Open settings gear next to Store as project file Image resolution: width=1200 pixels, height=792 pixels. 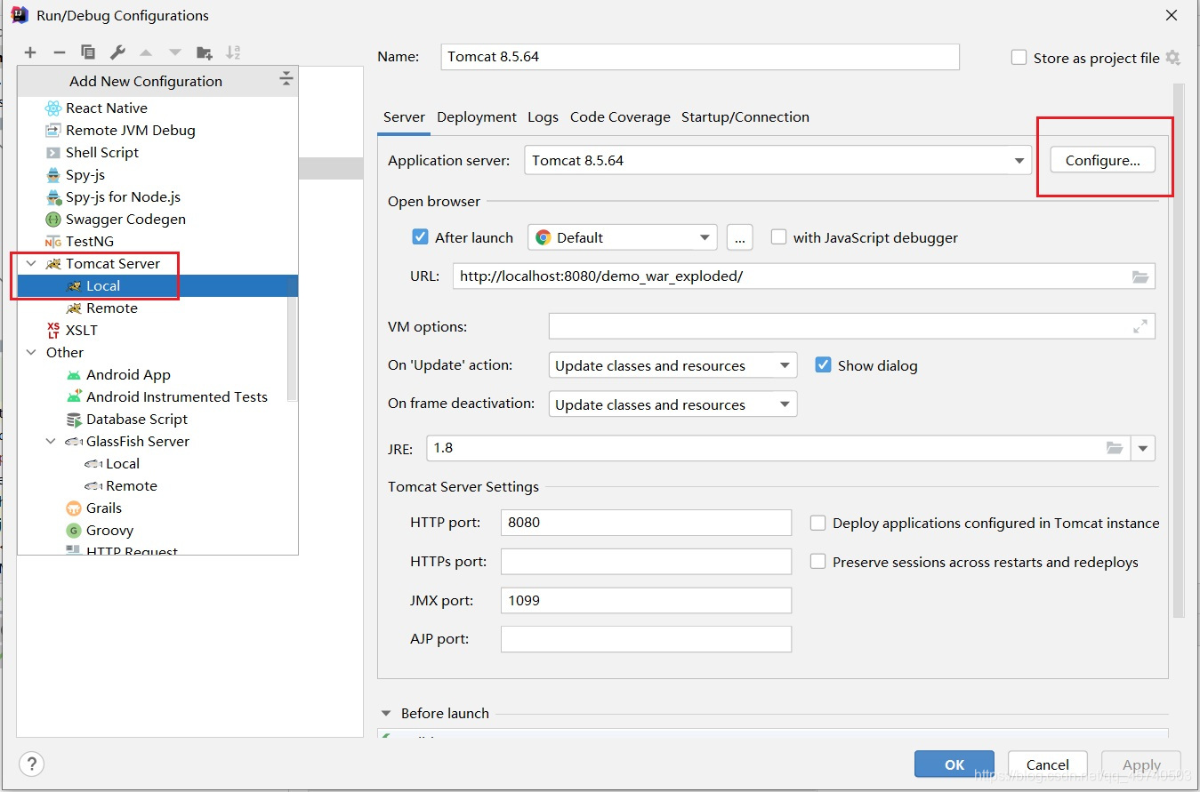tap(1172, 58)
